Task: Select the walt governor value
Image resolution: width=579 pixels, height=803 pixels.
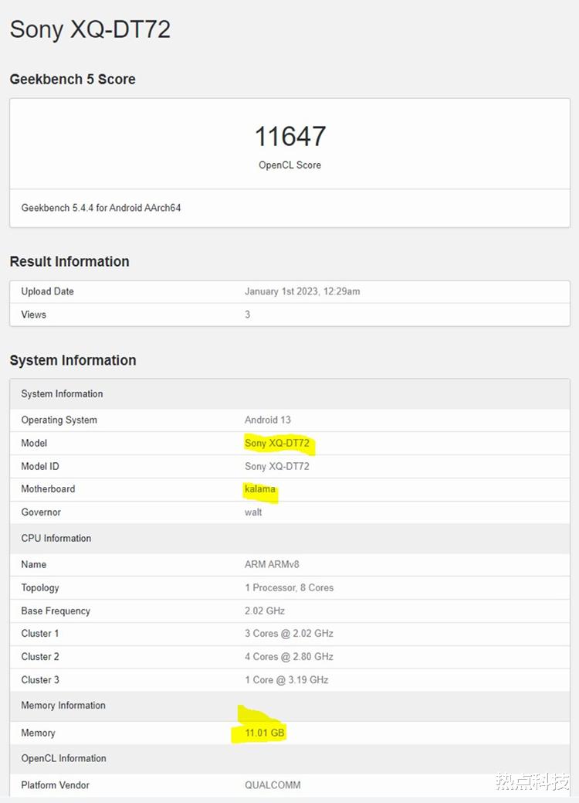Action: click(253, 512)
